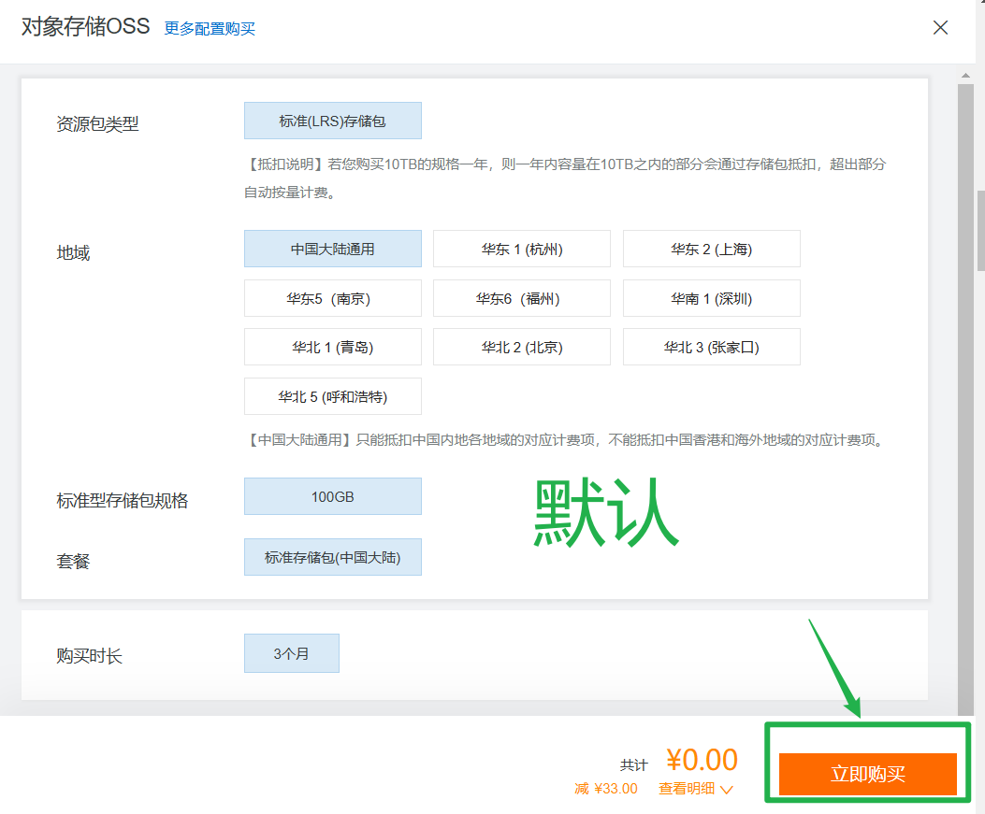Viewport: 985px width, 814px height.
Task: Set purchase duration to 3个月
Action: tap(292, 653)
